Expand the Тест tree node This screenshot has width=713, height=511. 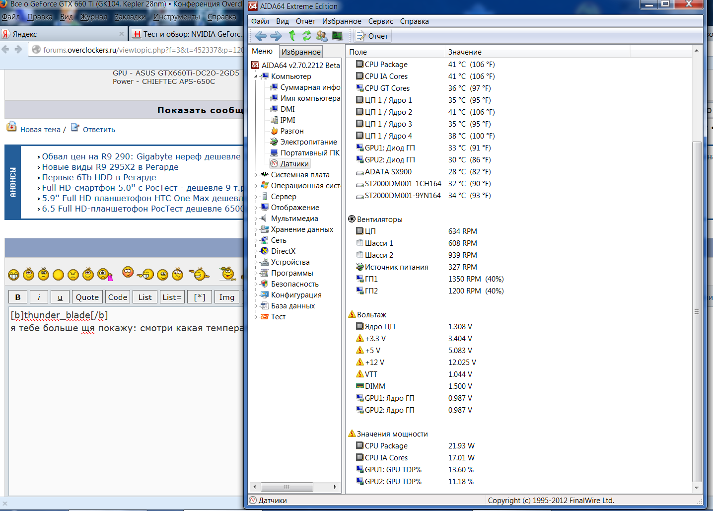point(256,317)
